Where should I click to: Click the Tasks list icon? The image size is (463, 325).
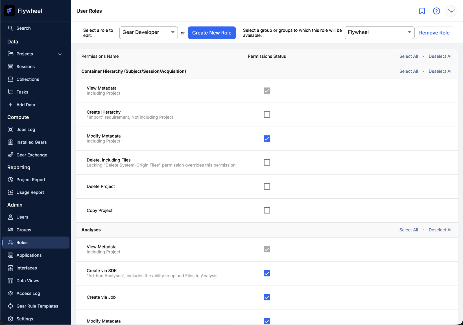click(x=10, y=92)
